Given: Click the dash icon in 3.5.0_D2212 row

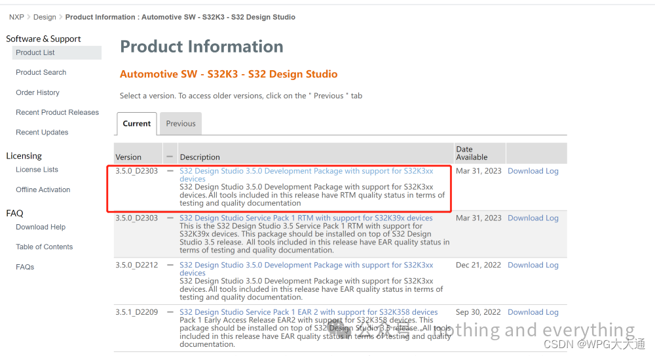Looking at the screenshot, I should tap(170, 266).
